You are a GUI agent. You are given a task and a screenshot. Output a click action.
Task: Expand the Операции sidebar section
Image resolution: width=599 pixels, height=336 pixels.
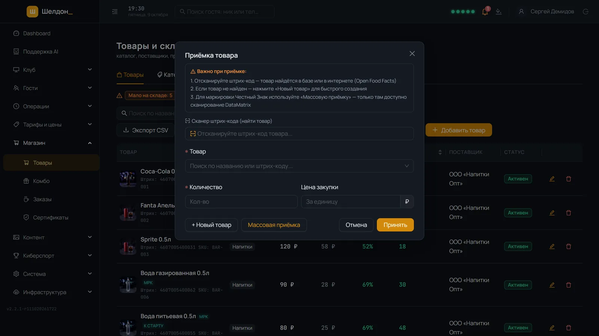51,106
